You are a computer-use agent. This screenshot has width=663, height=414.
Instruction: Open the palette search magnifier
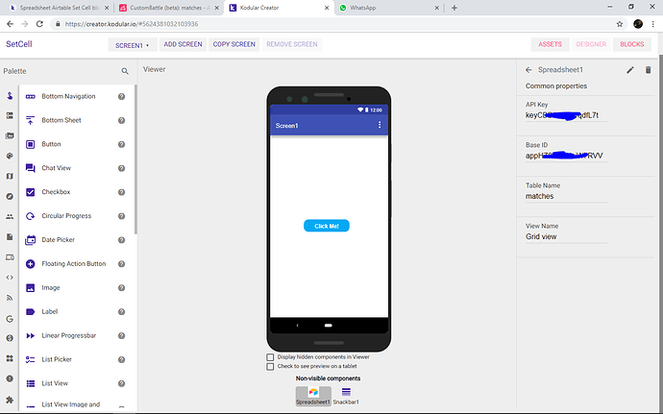coord(125,71)
